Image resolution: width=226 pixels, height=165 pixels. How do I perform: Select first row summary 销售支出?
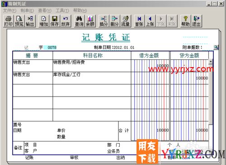click(x=33, y=66)
